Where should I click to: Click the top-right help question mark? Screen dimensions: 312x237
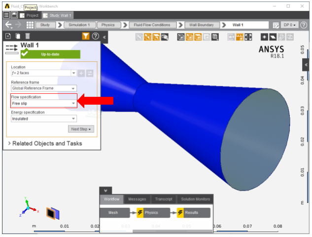(x=304, y=25)
